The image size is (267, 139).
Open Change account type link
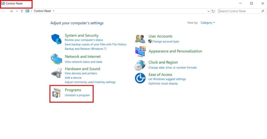pos(165,41)
